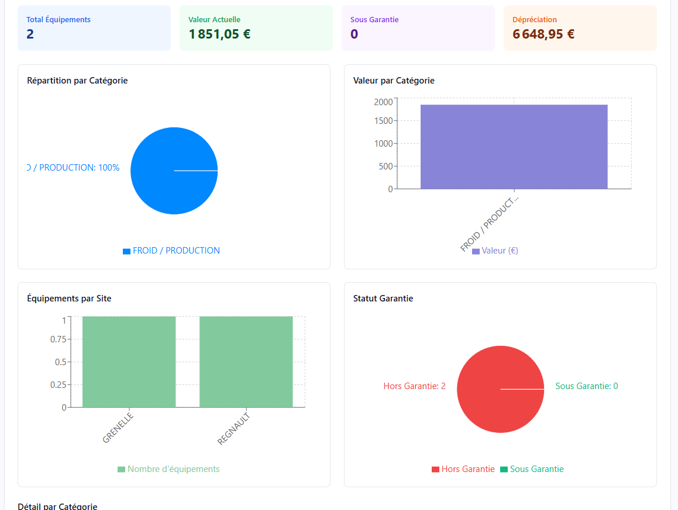The width and height of the screenshot is (678, 510).
Task: Click the green Nombre d'équipements legend swatch
Action: (122, 469)
